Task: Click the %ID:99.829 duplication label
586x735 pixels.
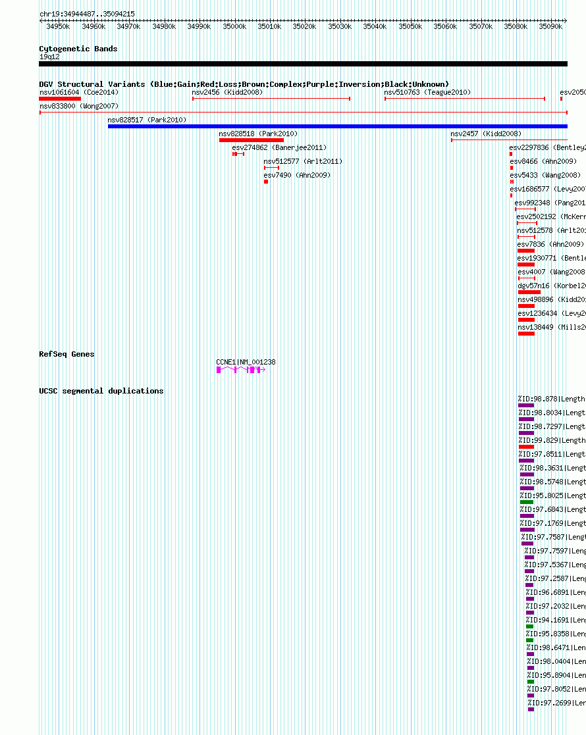Action: tap(552, 440)
